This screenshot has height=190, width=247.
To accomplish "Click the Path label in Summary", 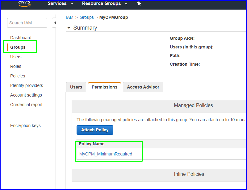I will pos(175,56).
